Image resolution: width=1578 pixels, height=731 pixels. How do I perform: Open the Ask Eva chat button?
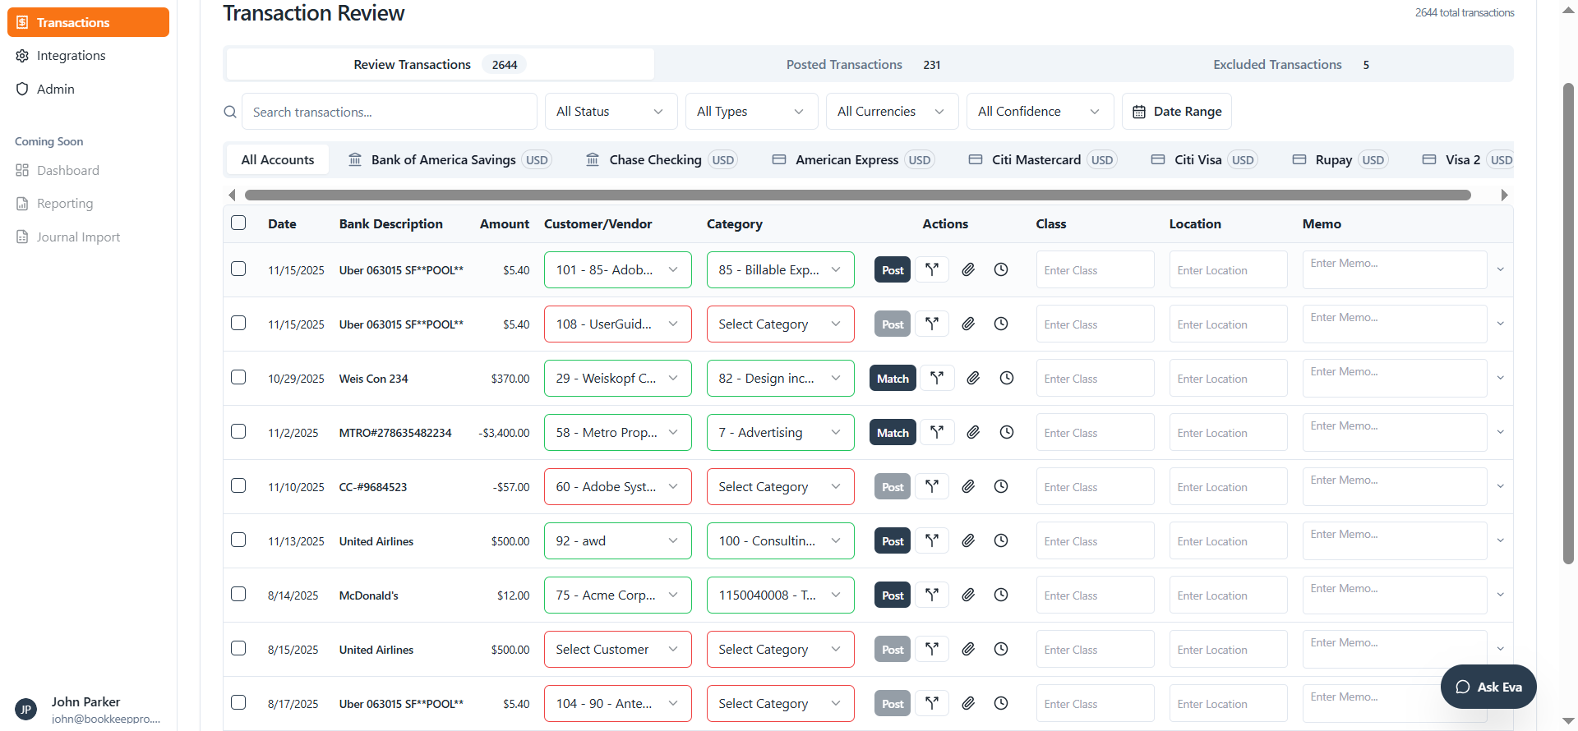tap(1488, 687)
